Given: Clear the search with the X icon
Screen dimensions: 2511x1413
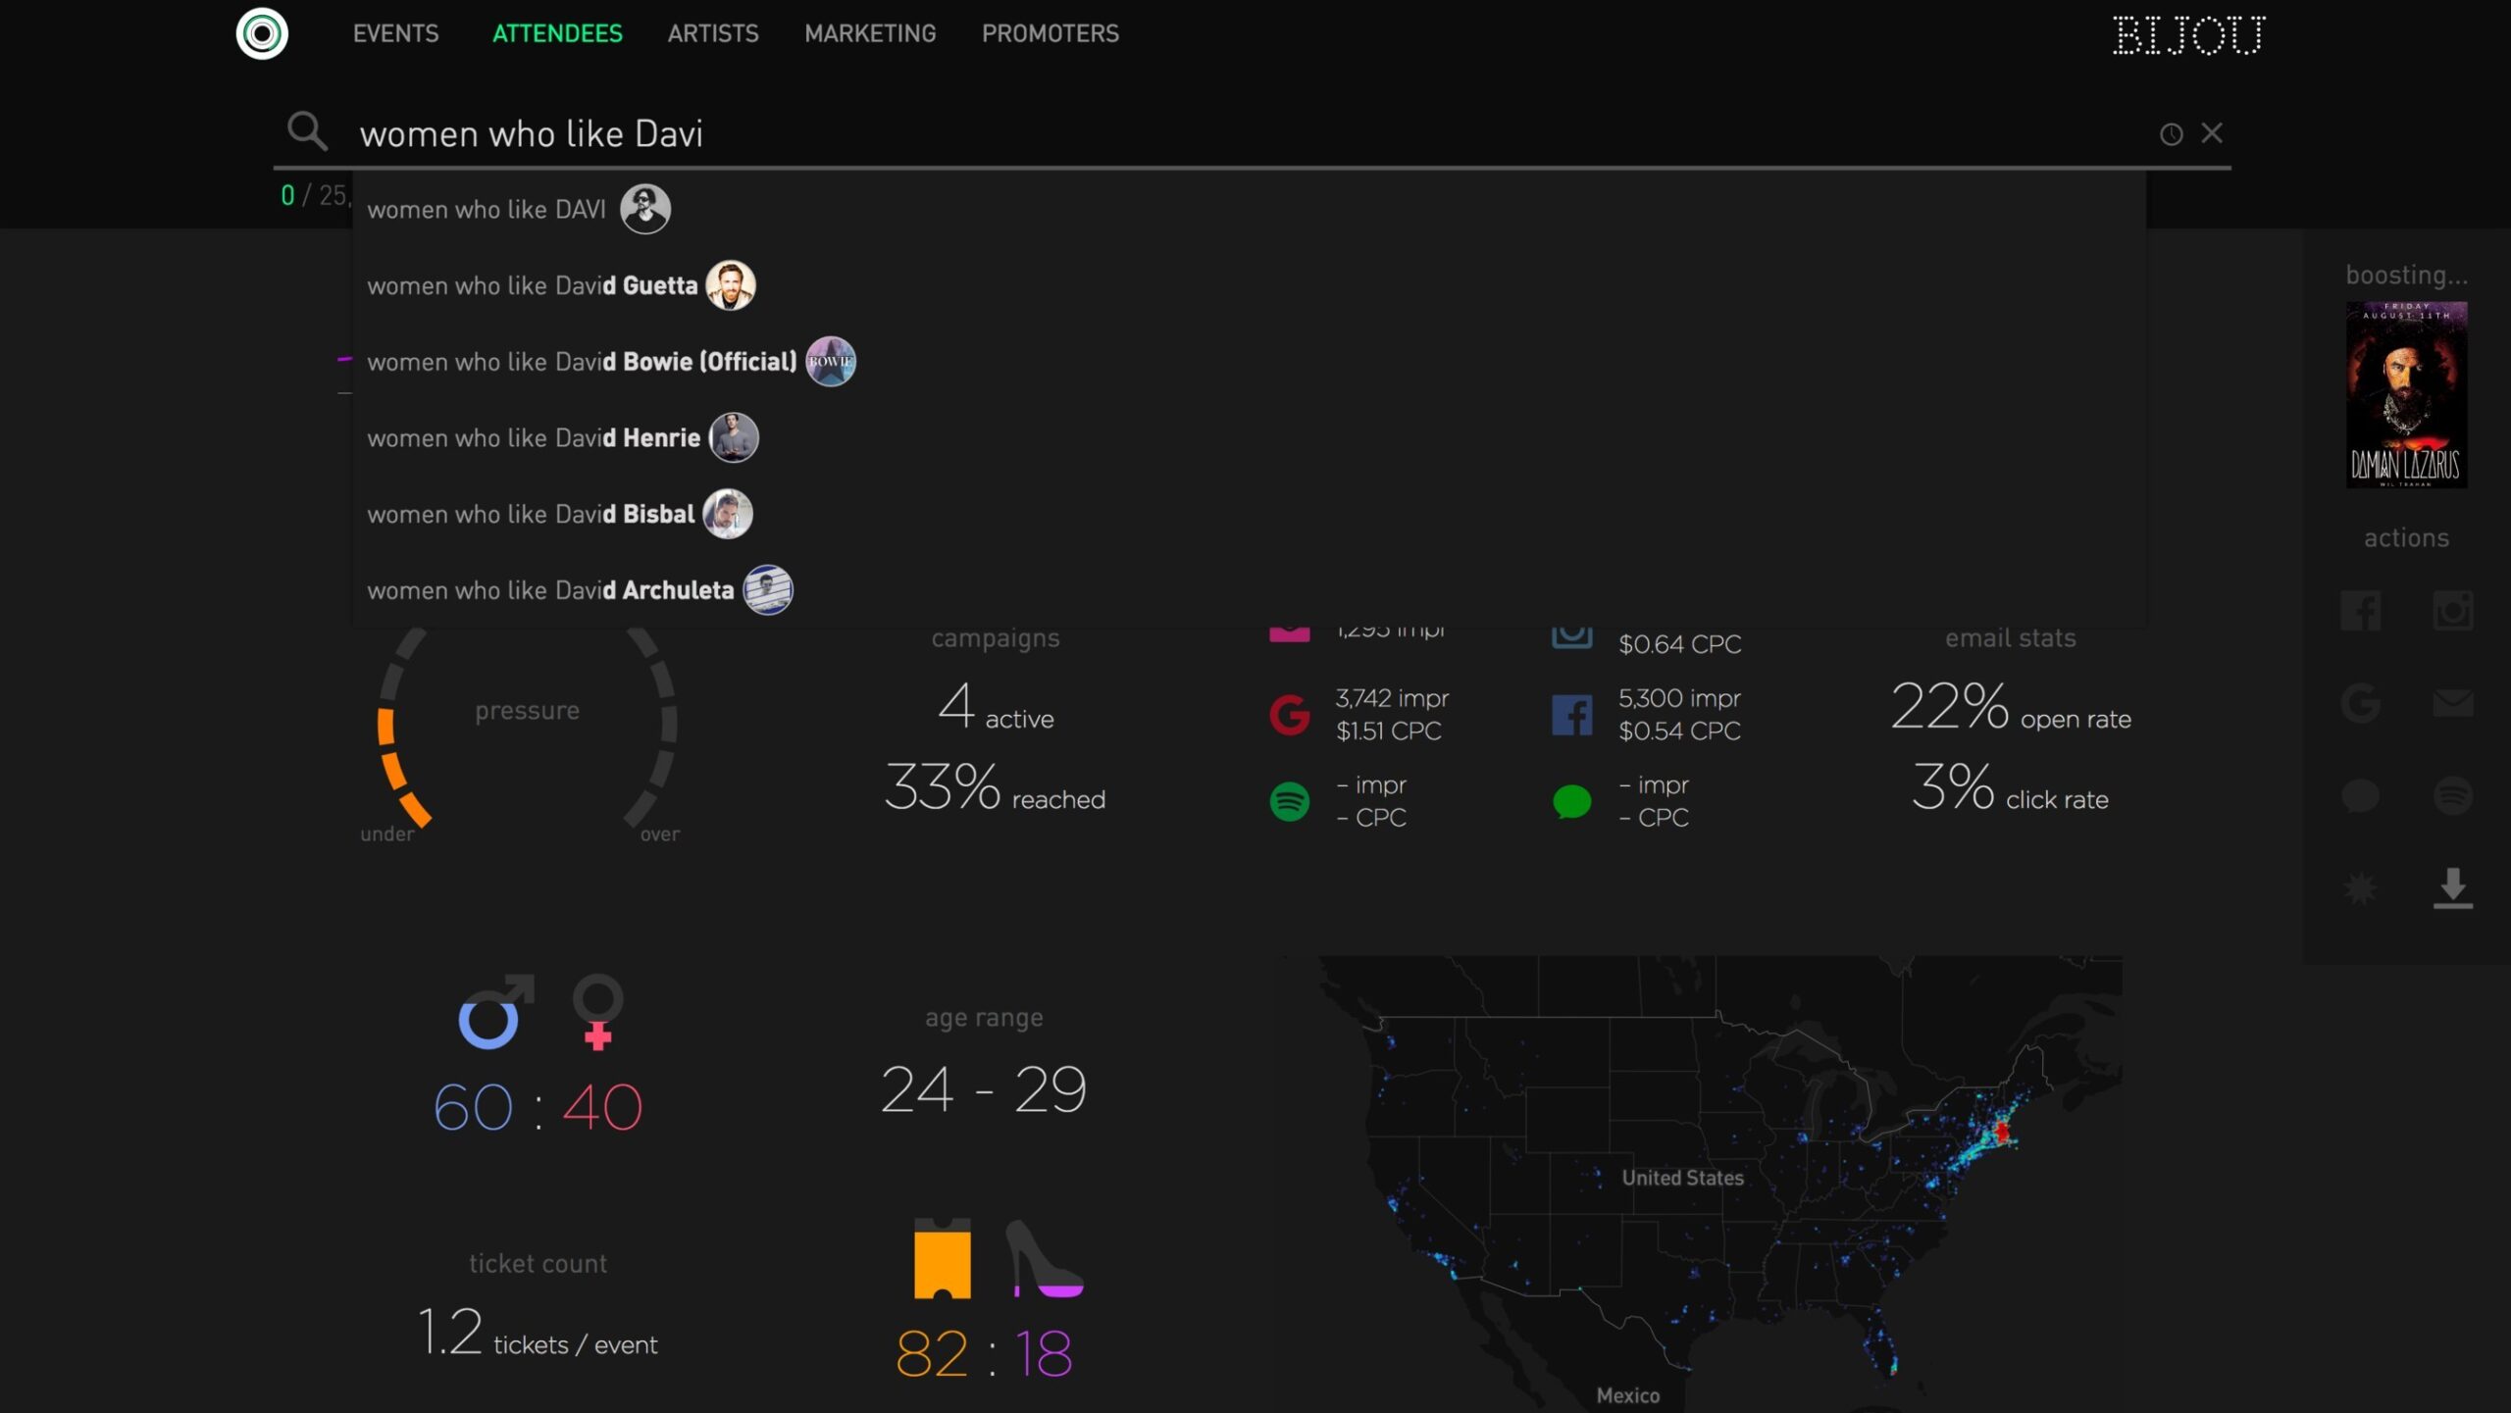Looking at the screenshot, I should [2212, 132].
